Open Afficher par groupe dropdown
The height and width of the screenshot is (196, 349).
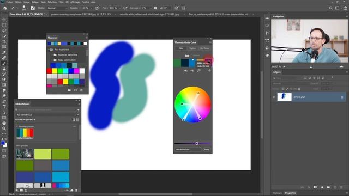tap(25, 120)
